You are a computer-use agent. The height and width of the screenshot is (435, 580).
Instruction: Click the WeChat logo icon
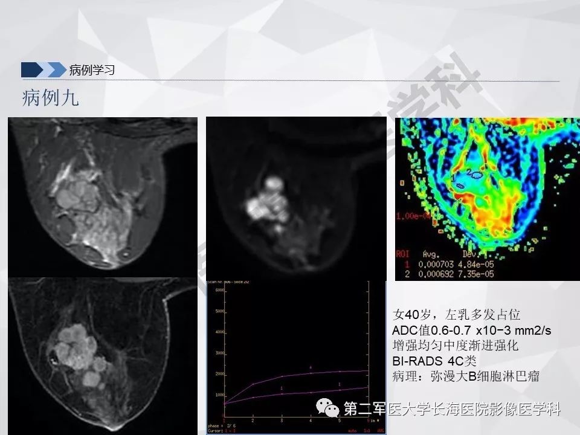click(x=327, y=408)
